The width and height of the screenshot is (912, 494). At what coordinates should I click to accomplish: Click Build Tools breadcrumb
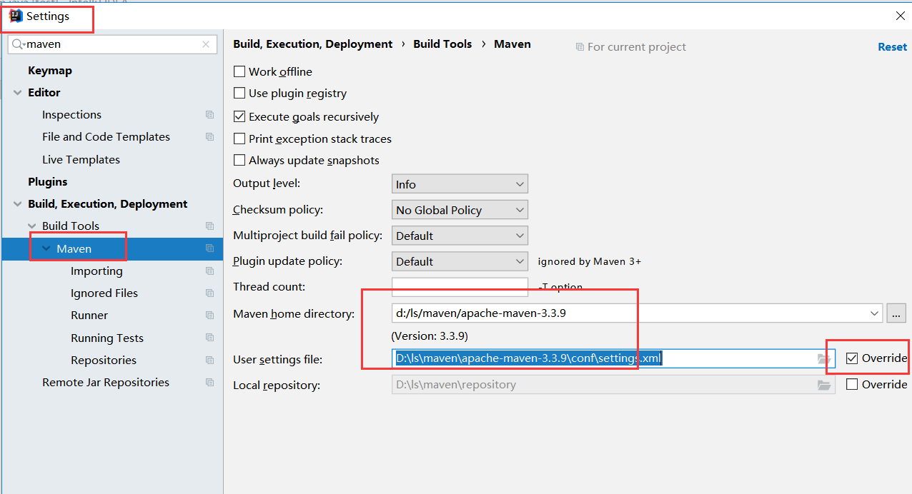tap(442, 44)
